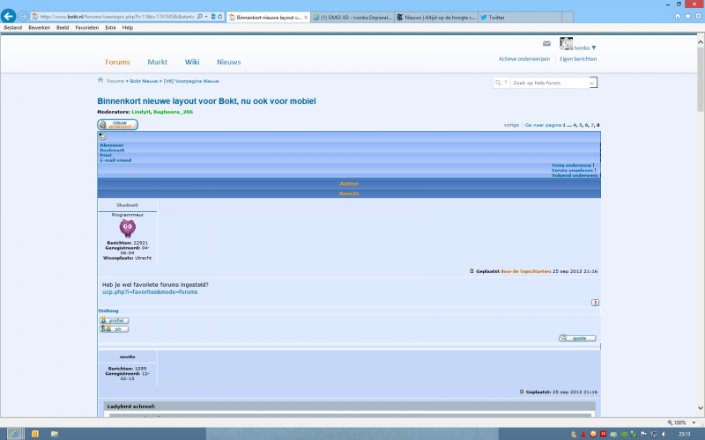The height and width of the screenshot is (440, 705).
Task: Open Eigen berichten link
Action: 578,59
